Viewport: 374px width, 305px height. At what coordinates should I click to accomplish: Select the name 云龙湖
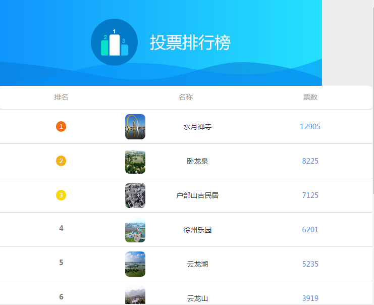pyautogui.click(x=197, y=264)
